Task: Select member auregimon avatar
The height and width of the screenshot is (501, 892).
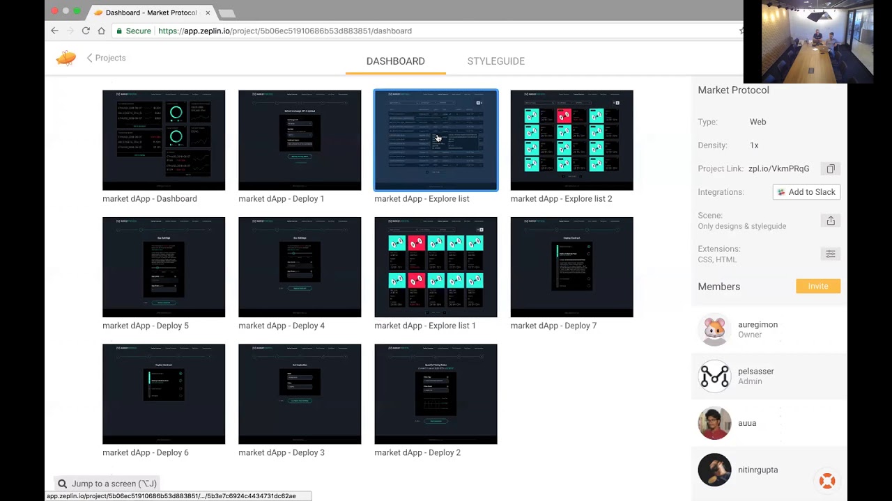Action: click(x=714, y=329)
